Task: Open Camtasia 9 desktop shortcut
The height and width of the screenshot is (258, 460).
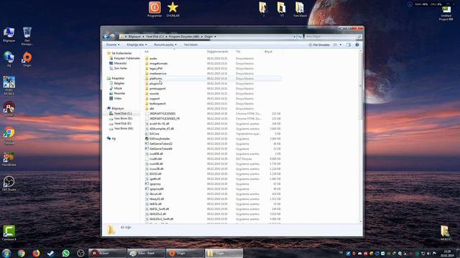Action: pyautogui.click(x=9, y=233)
